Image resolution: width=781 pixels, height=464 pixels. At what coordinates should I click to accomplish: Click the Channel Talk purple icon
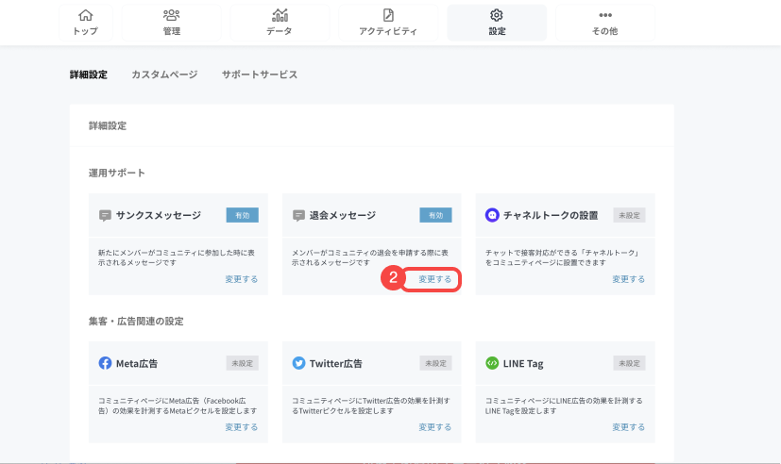(x=492, y=215)
